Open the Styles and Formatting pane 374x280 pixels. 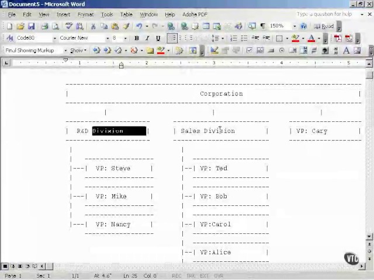[10, 38]
